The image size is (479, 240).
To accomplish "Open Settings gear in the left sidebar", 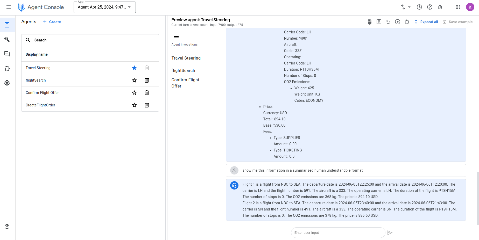I will tap(7, 83).
